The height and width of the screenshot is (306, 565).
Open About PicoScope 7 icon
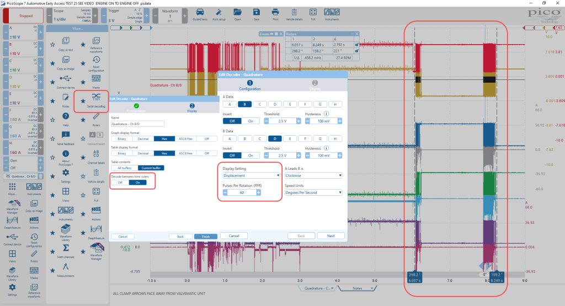pyautogui.click(x=66, y=158)
